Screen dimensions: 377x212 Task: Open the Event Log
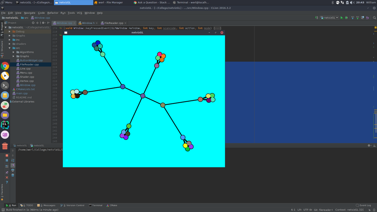click(363, 205)
